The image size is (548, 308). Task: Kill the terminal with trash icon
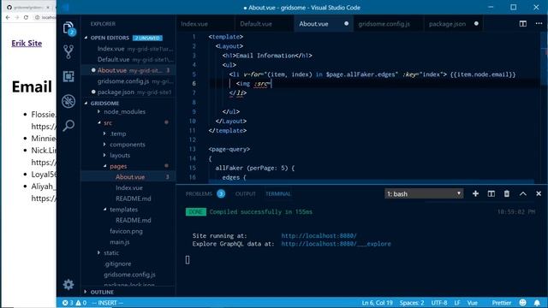click(507, 193)
